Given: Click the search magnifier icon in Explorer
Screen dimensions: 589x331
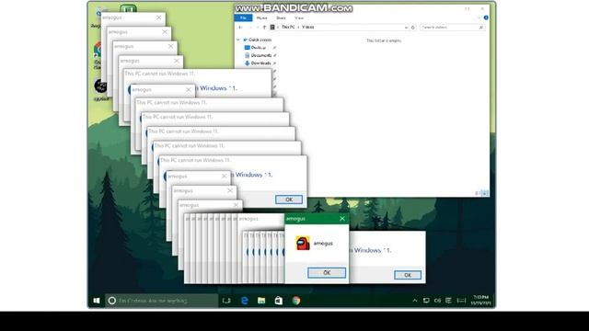Looking at the screenshot, I should tap(480, 28).
